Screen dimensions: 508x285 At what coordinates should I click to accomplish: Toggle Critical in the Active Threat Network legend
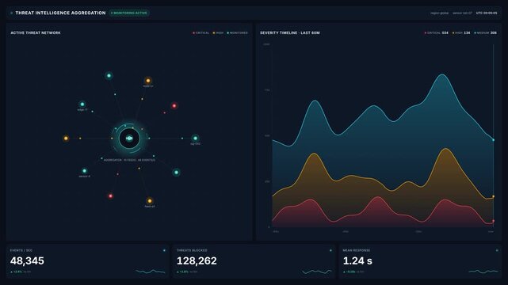click(x=201, y=33)
